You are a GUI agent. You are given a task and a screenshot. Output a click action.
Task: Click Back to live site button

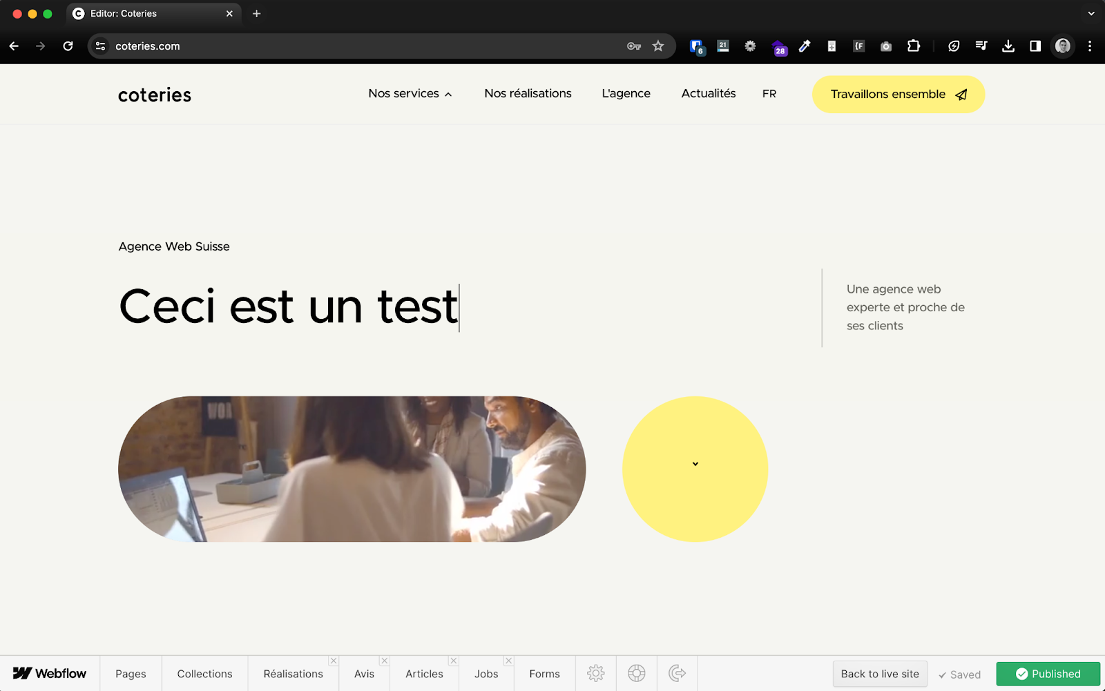(x=880, y=674)
